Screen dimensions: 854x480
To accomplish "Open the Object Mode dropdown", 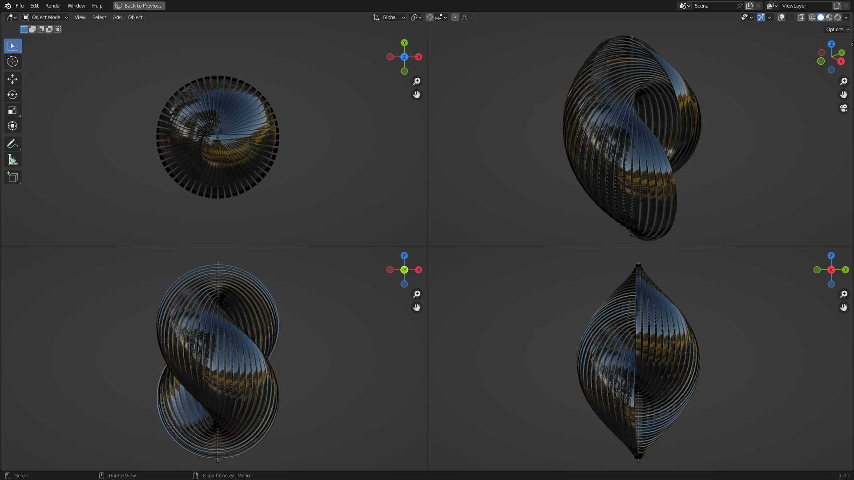I will pyautogui.click(x=45, y=17).
